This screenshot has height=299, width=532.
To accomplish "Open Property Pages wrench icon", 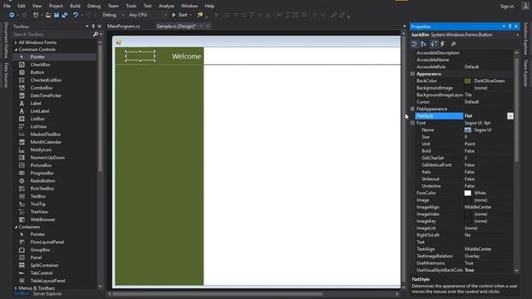I will 453,44.
